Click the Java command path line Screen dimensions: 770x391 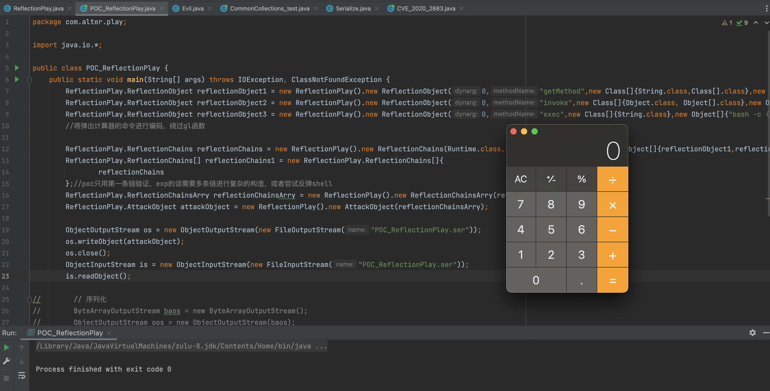click(x=181, y=346)
